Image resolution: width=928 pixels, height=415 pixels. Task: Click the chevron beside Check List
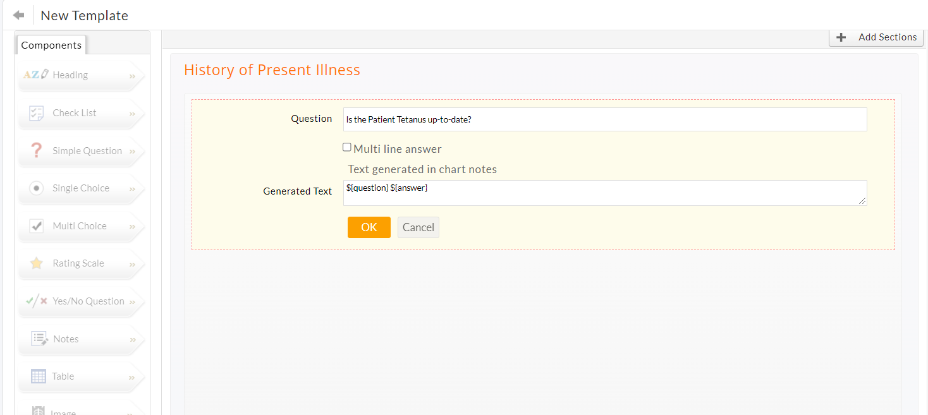pyautogui.click(x=132, y=114)
